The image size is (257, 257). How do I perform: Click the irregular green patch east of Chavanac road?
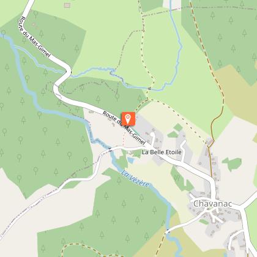tap(232, 164)
